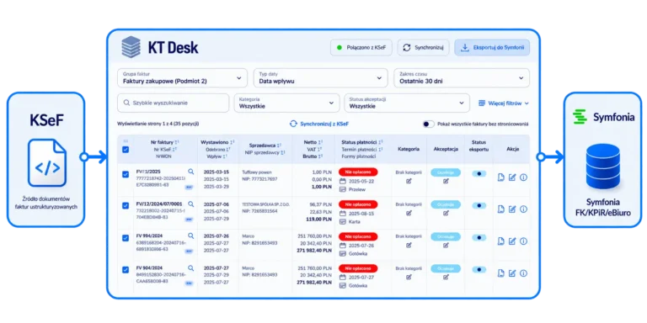The width and height of the screenshot is (647, 323).
Task: Click the Akcje edit icon in the Tuffowy row
Action: 512,177
